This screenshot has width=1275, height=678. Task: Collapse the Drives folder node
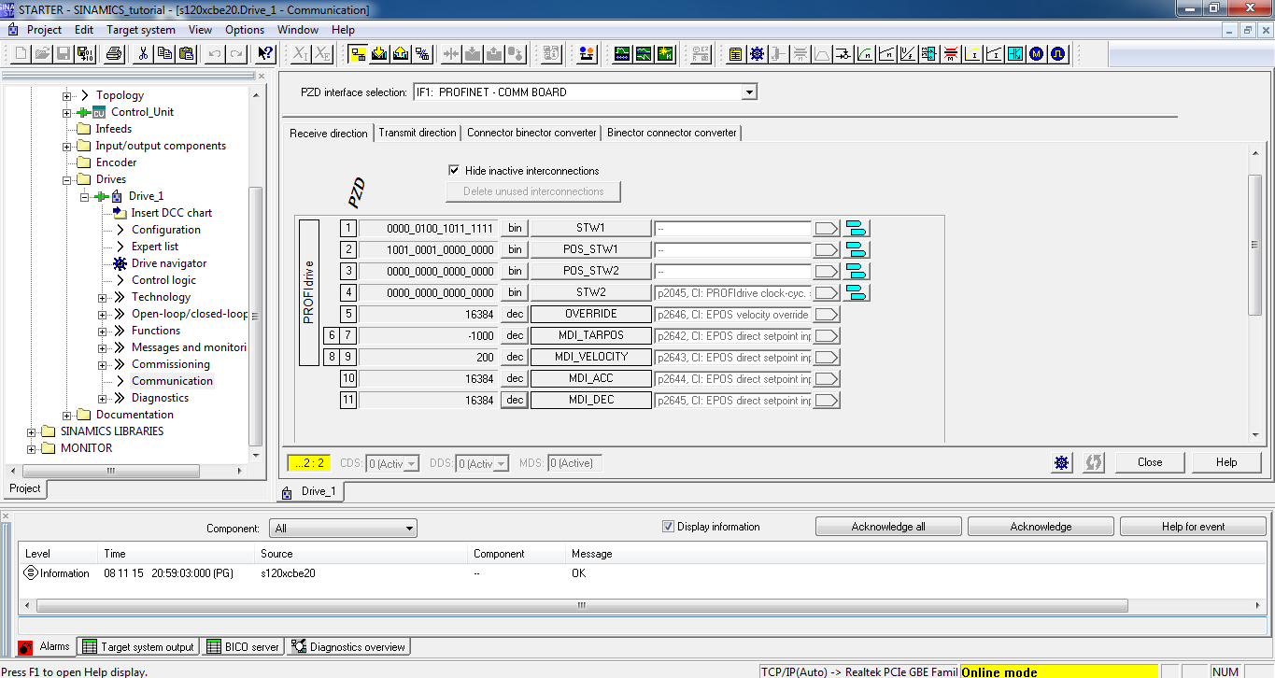[67, 179]
